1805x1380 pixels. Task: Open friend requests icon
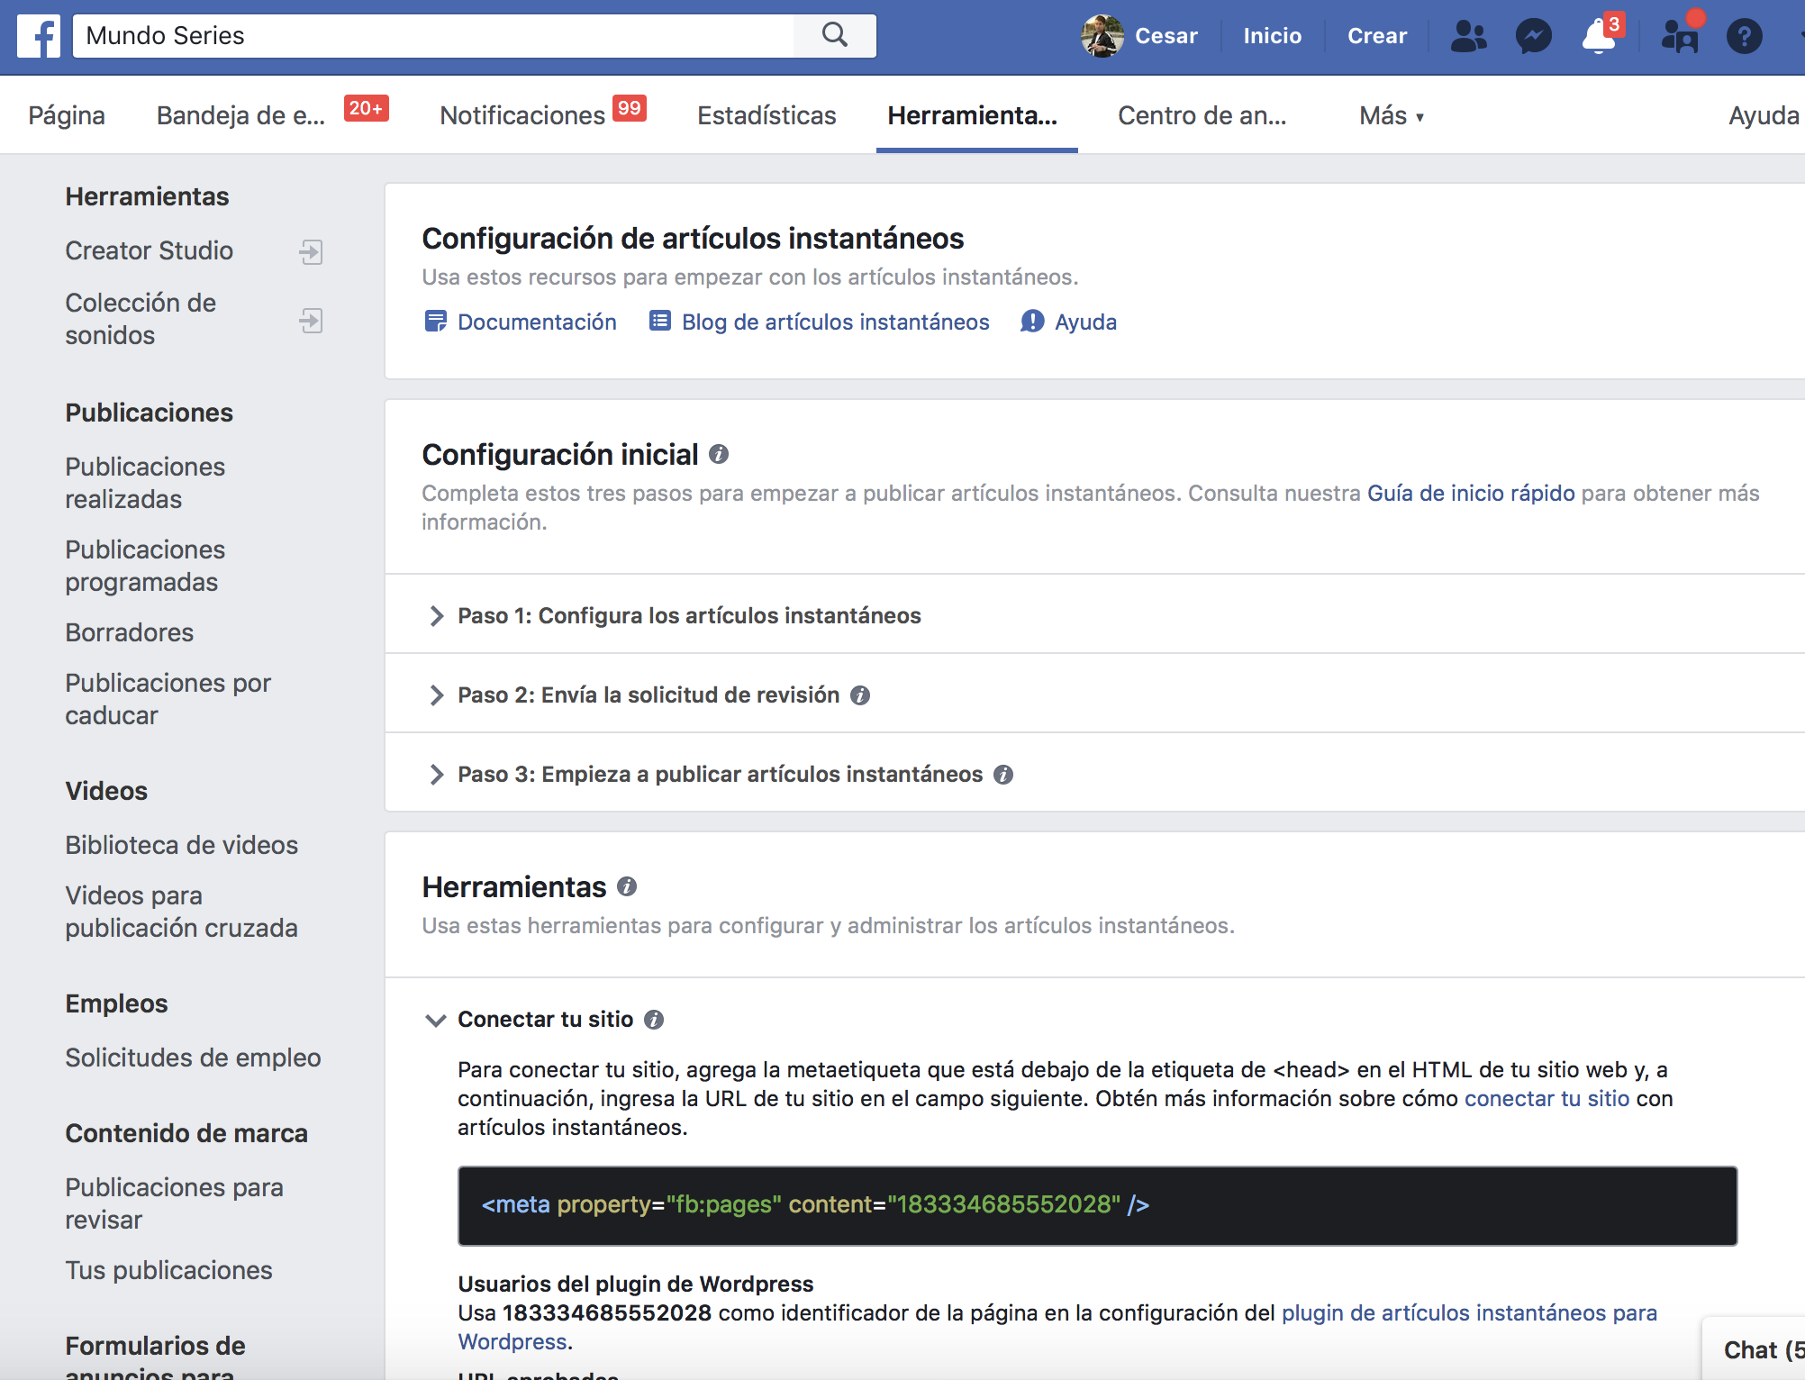coord(1468,36)
